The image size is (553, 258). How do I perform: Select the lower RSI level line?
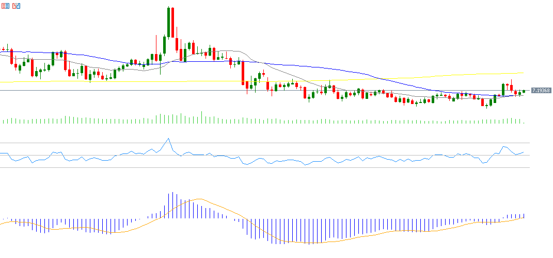pyautogui.click(x=310, y=167)
